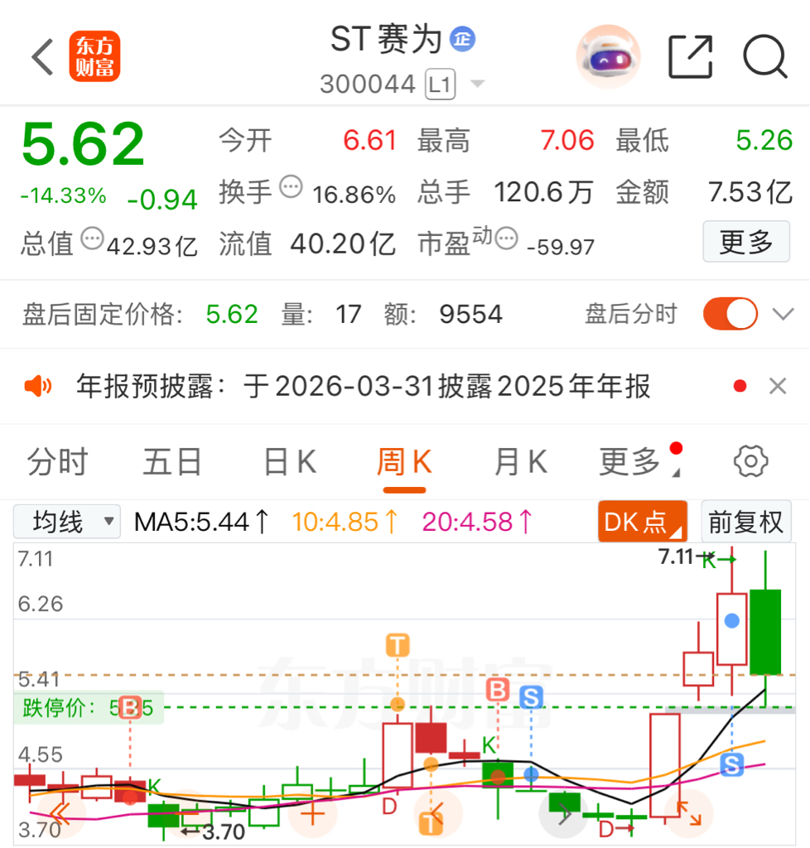This screenshot has width=810, height=848.
Task: Open search with magnifier icon
Action: (x=765, y=57)
